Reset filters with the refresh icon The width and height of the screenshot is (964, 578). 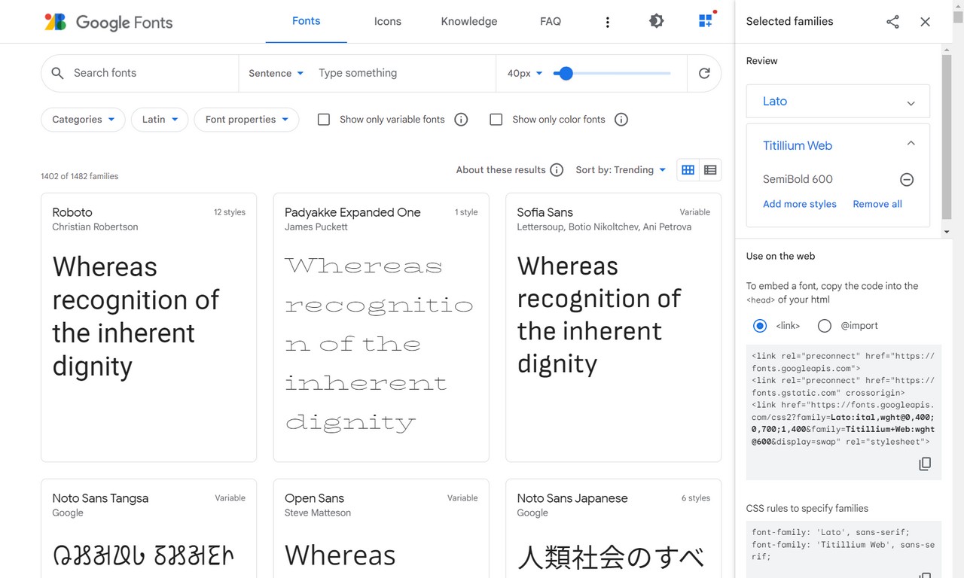(x=704, y=73)
